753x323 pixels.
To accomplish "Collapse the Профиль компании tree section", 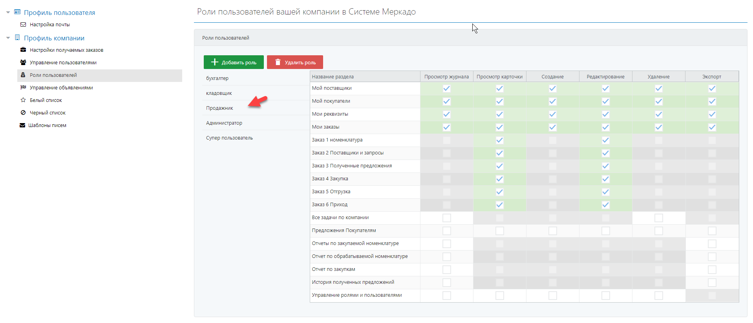I will click(8, 38).
